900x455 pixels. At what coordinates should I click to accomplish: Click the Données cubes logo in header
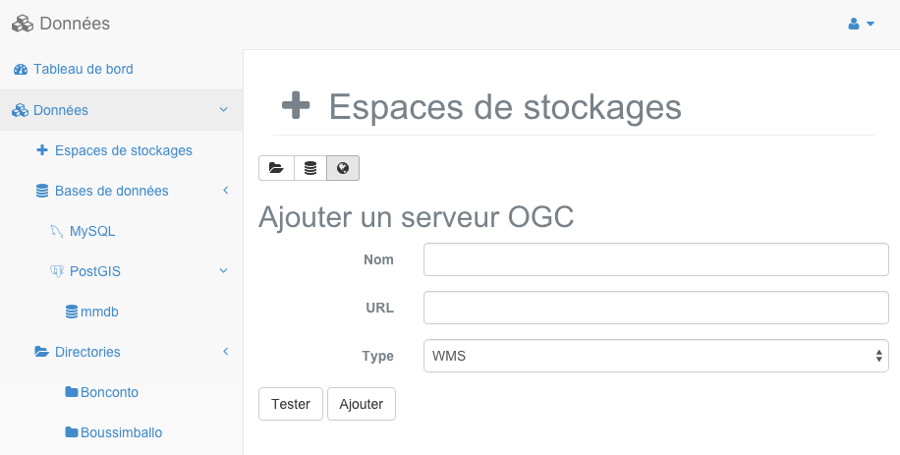coord(23,24)
